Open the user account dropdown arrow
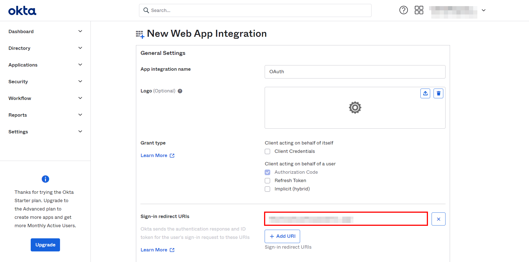This screenshot has width=529, height=262. point(483,10)
